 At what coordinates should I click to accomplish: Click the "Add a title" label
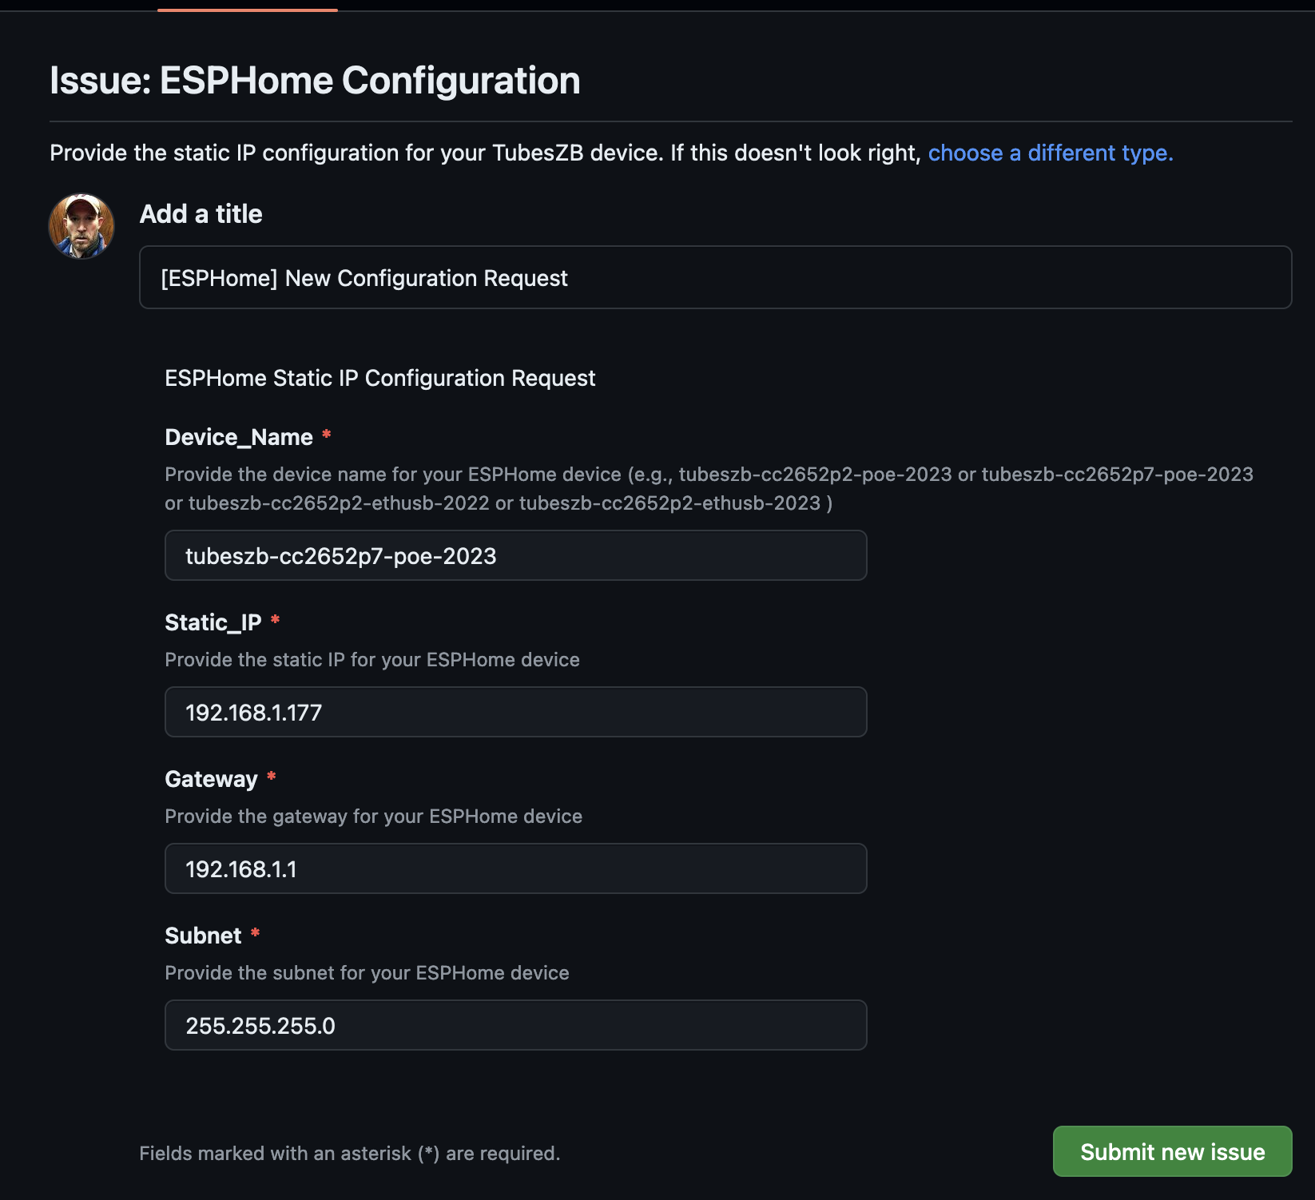[201, 214]
